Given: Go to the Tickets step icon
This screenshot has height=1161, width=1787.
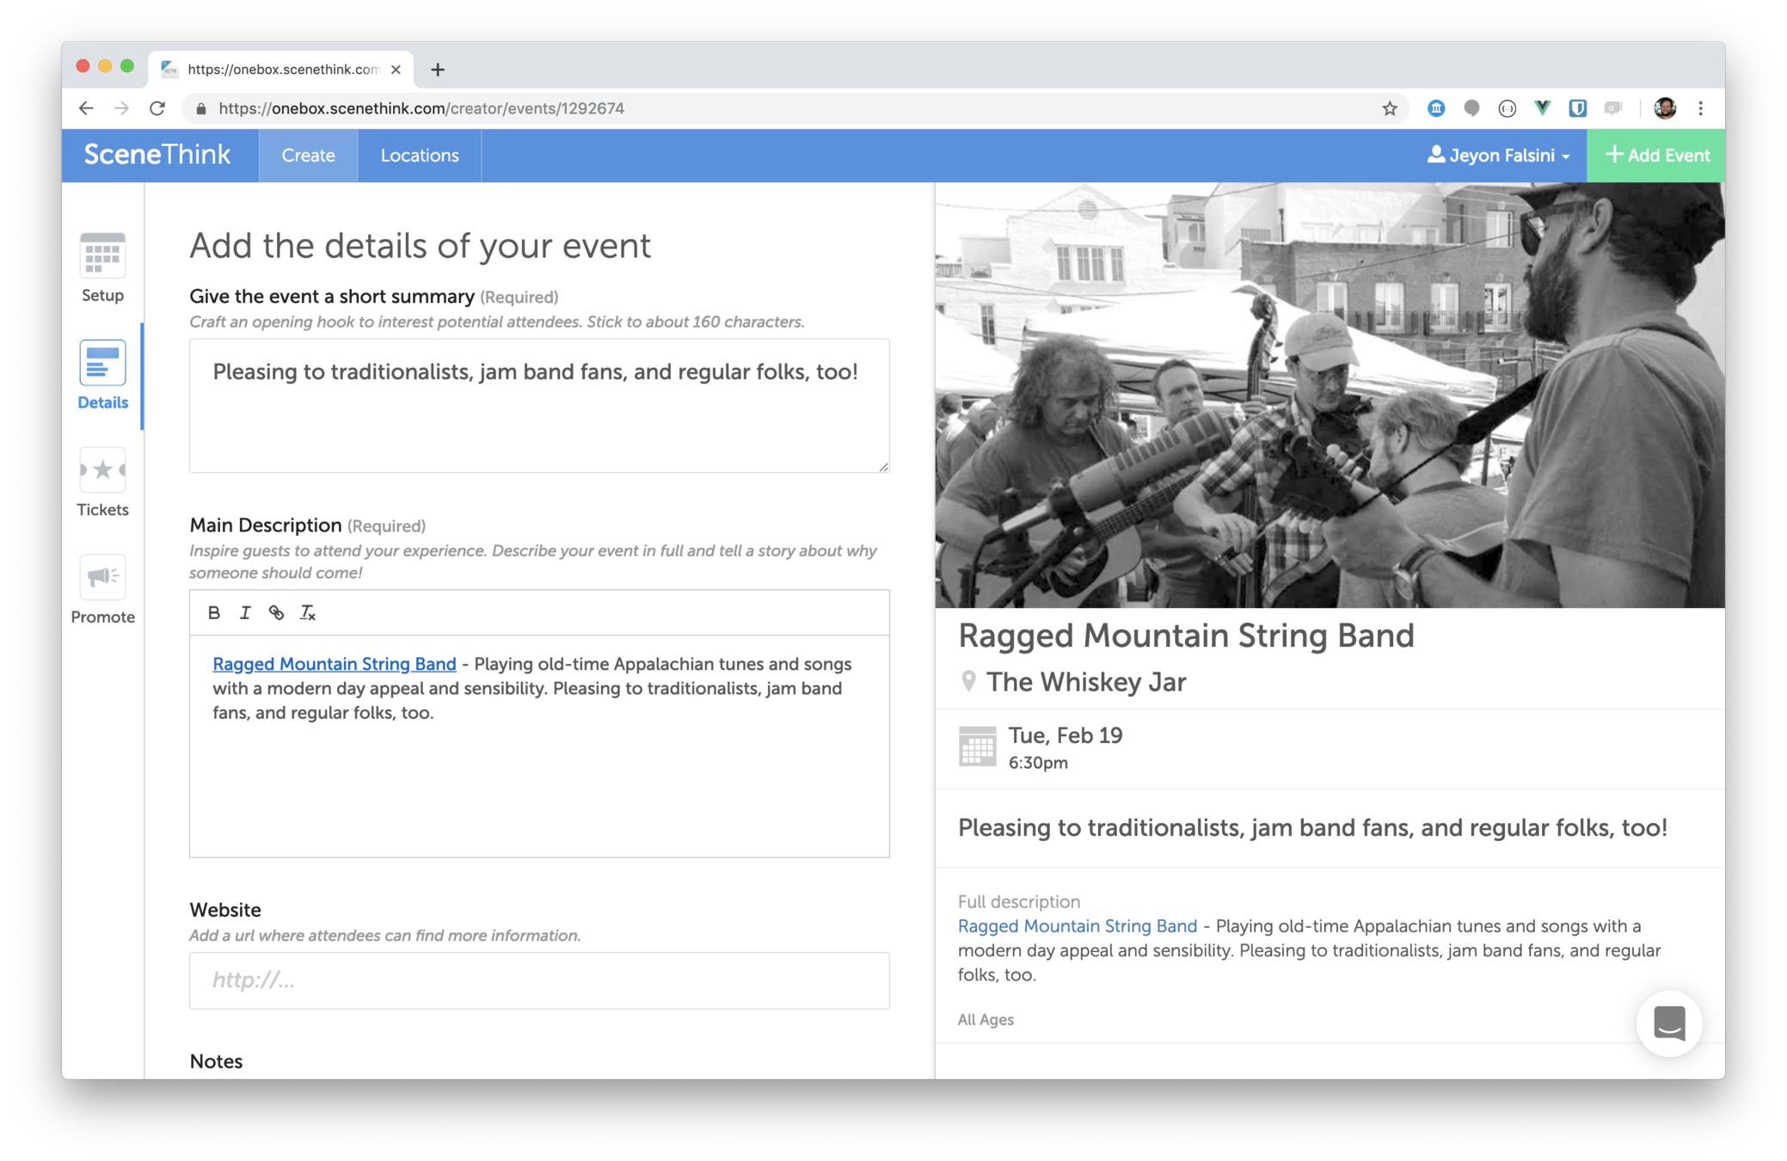Looking at the screenshot, I should tap(102, 470).
